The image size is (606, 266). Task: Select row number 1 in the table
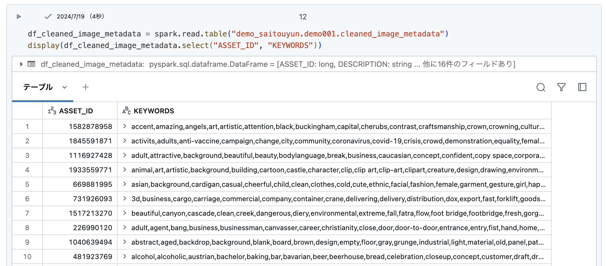[x=27, y=126]
